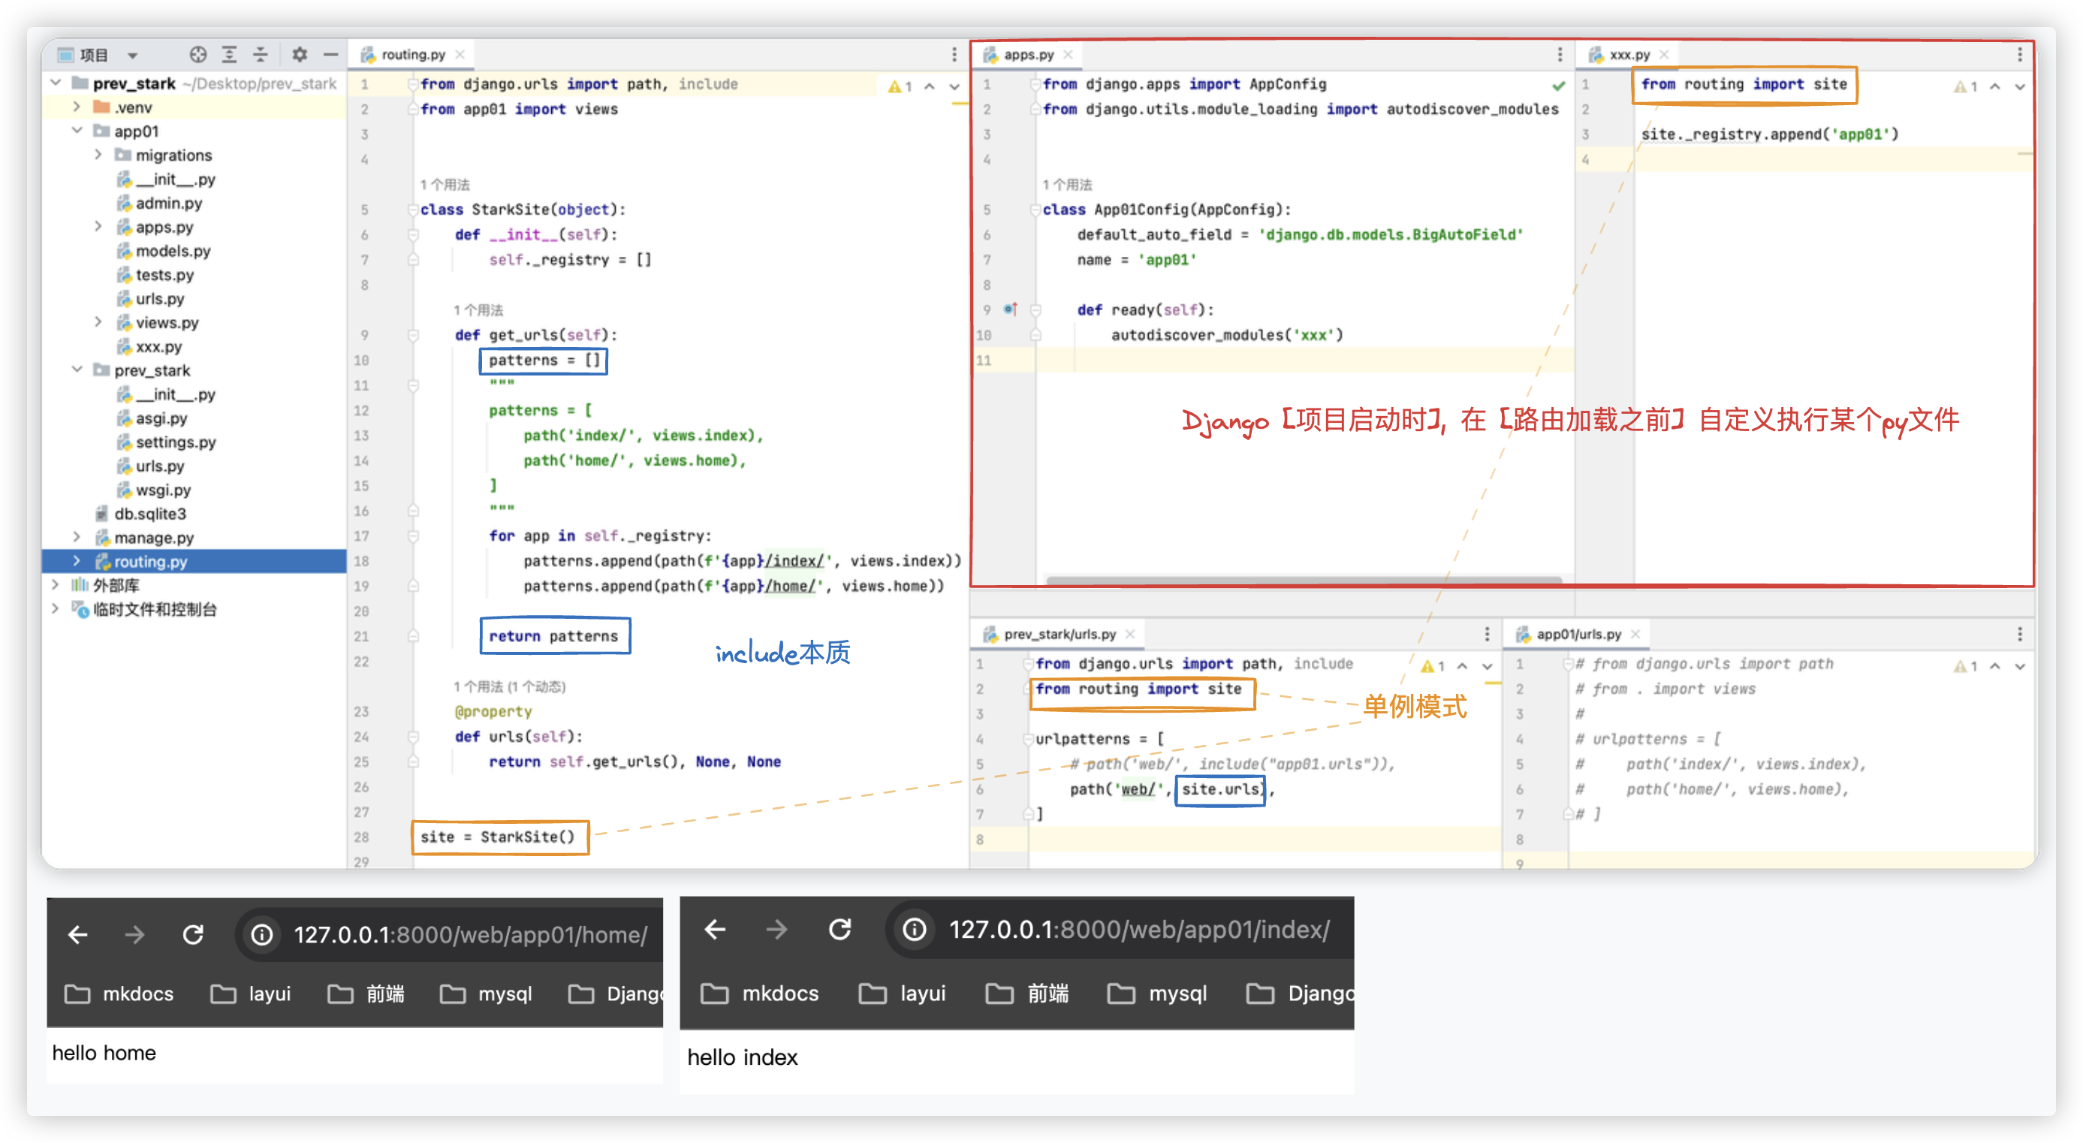Open settings.py in the project tree
Viewport: 2083px width, 1143px height.
point(176,442)
